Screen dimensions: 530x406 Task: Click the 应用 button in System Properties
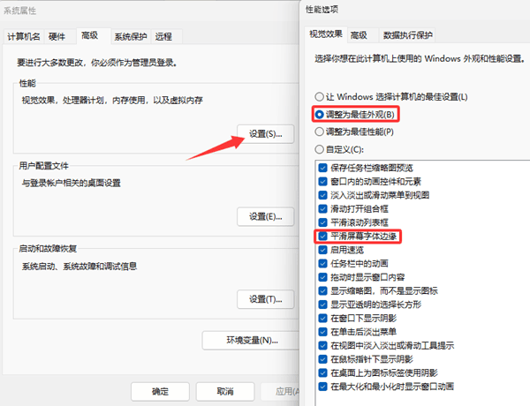[281, 392]
